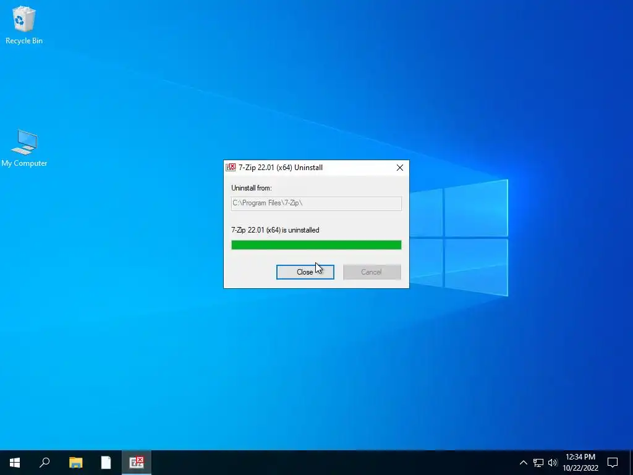Select '7-Zip 22.01 (x64) is uninstalled' text

click(275, 230)
